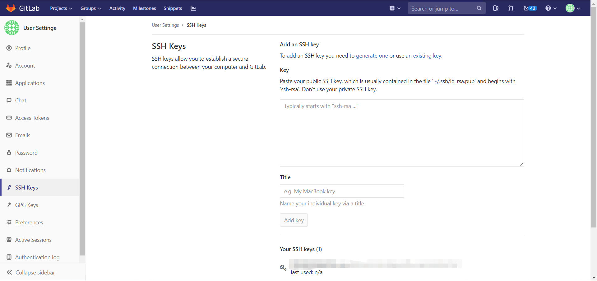Click the Add key button
Screen dimensions: 597x281
294,220
